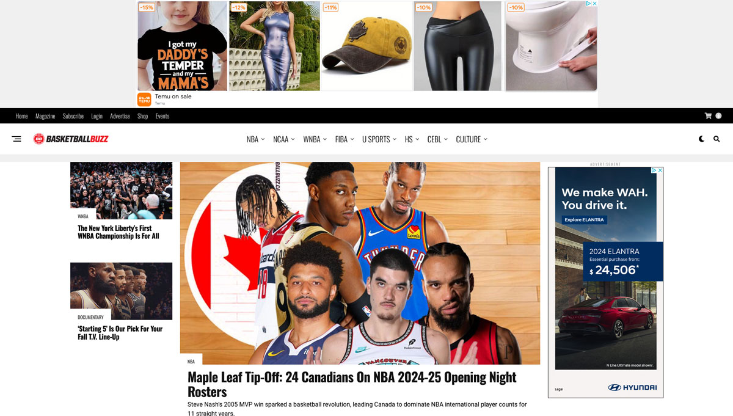Close the top Temu ad

(x=594, y=4)
